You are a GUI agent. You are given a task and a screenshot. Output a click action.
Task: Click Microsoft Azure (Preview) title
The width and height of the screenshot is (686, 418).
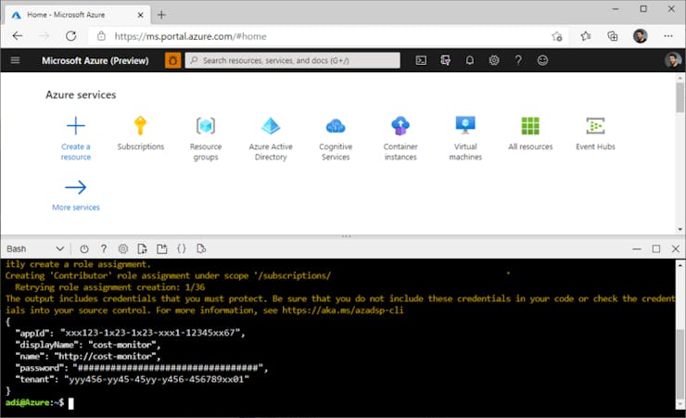(x=95, y=61)
